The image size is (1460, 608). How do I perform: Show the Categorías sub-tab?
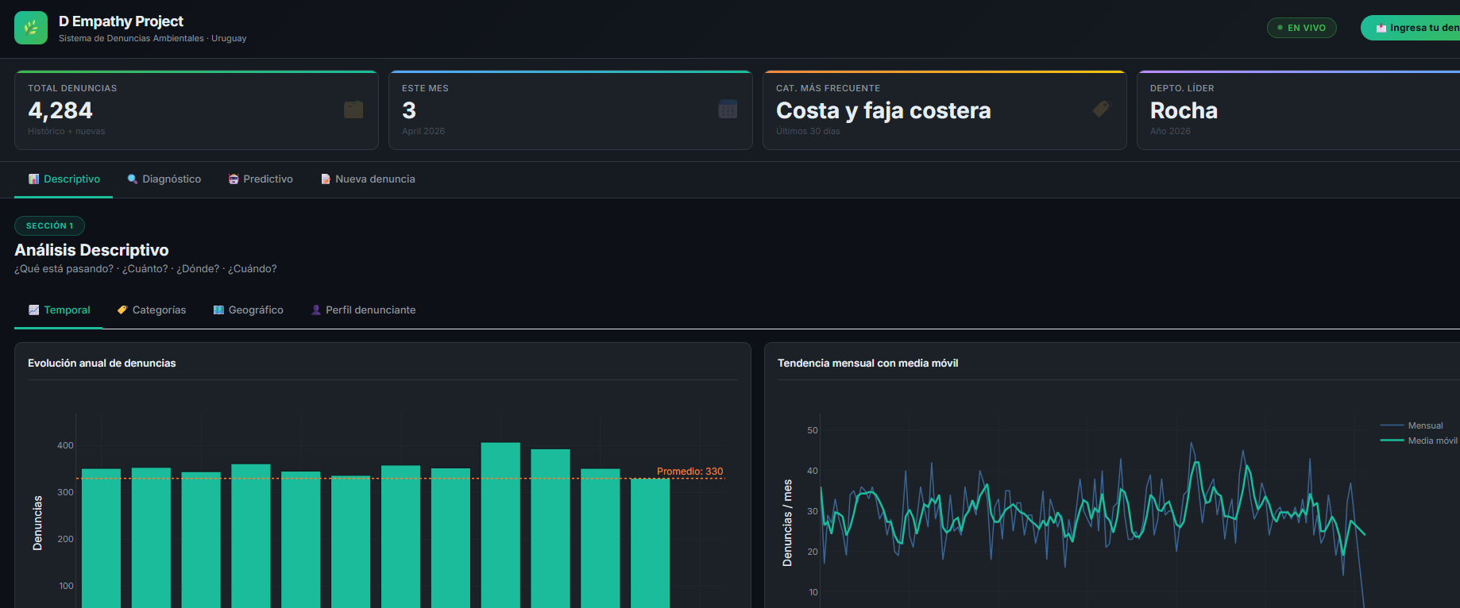[152, 310]
